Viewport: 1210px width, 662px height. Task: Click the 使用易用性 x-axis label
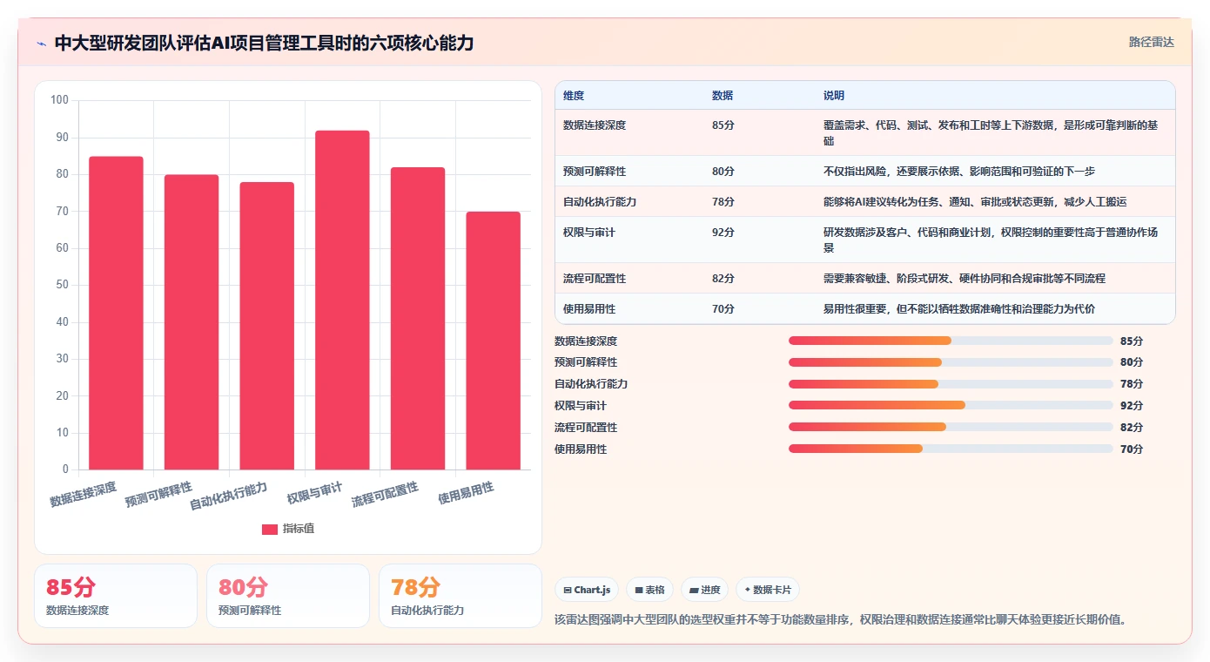tap(466, 493)
